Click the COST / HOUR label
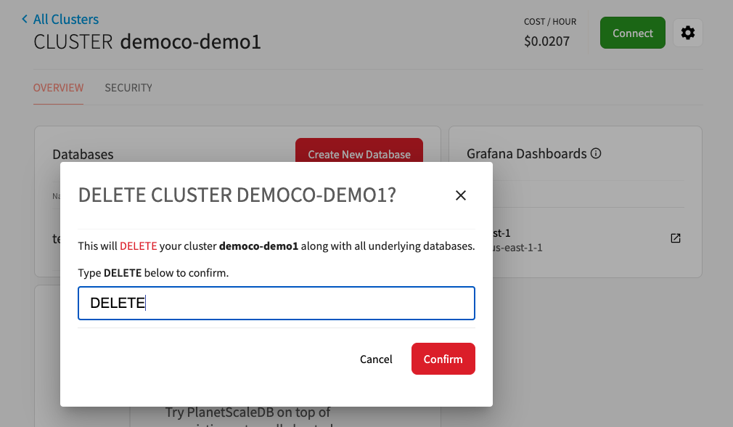 (550, 22)
